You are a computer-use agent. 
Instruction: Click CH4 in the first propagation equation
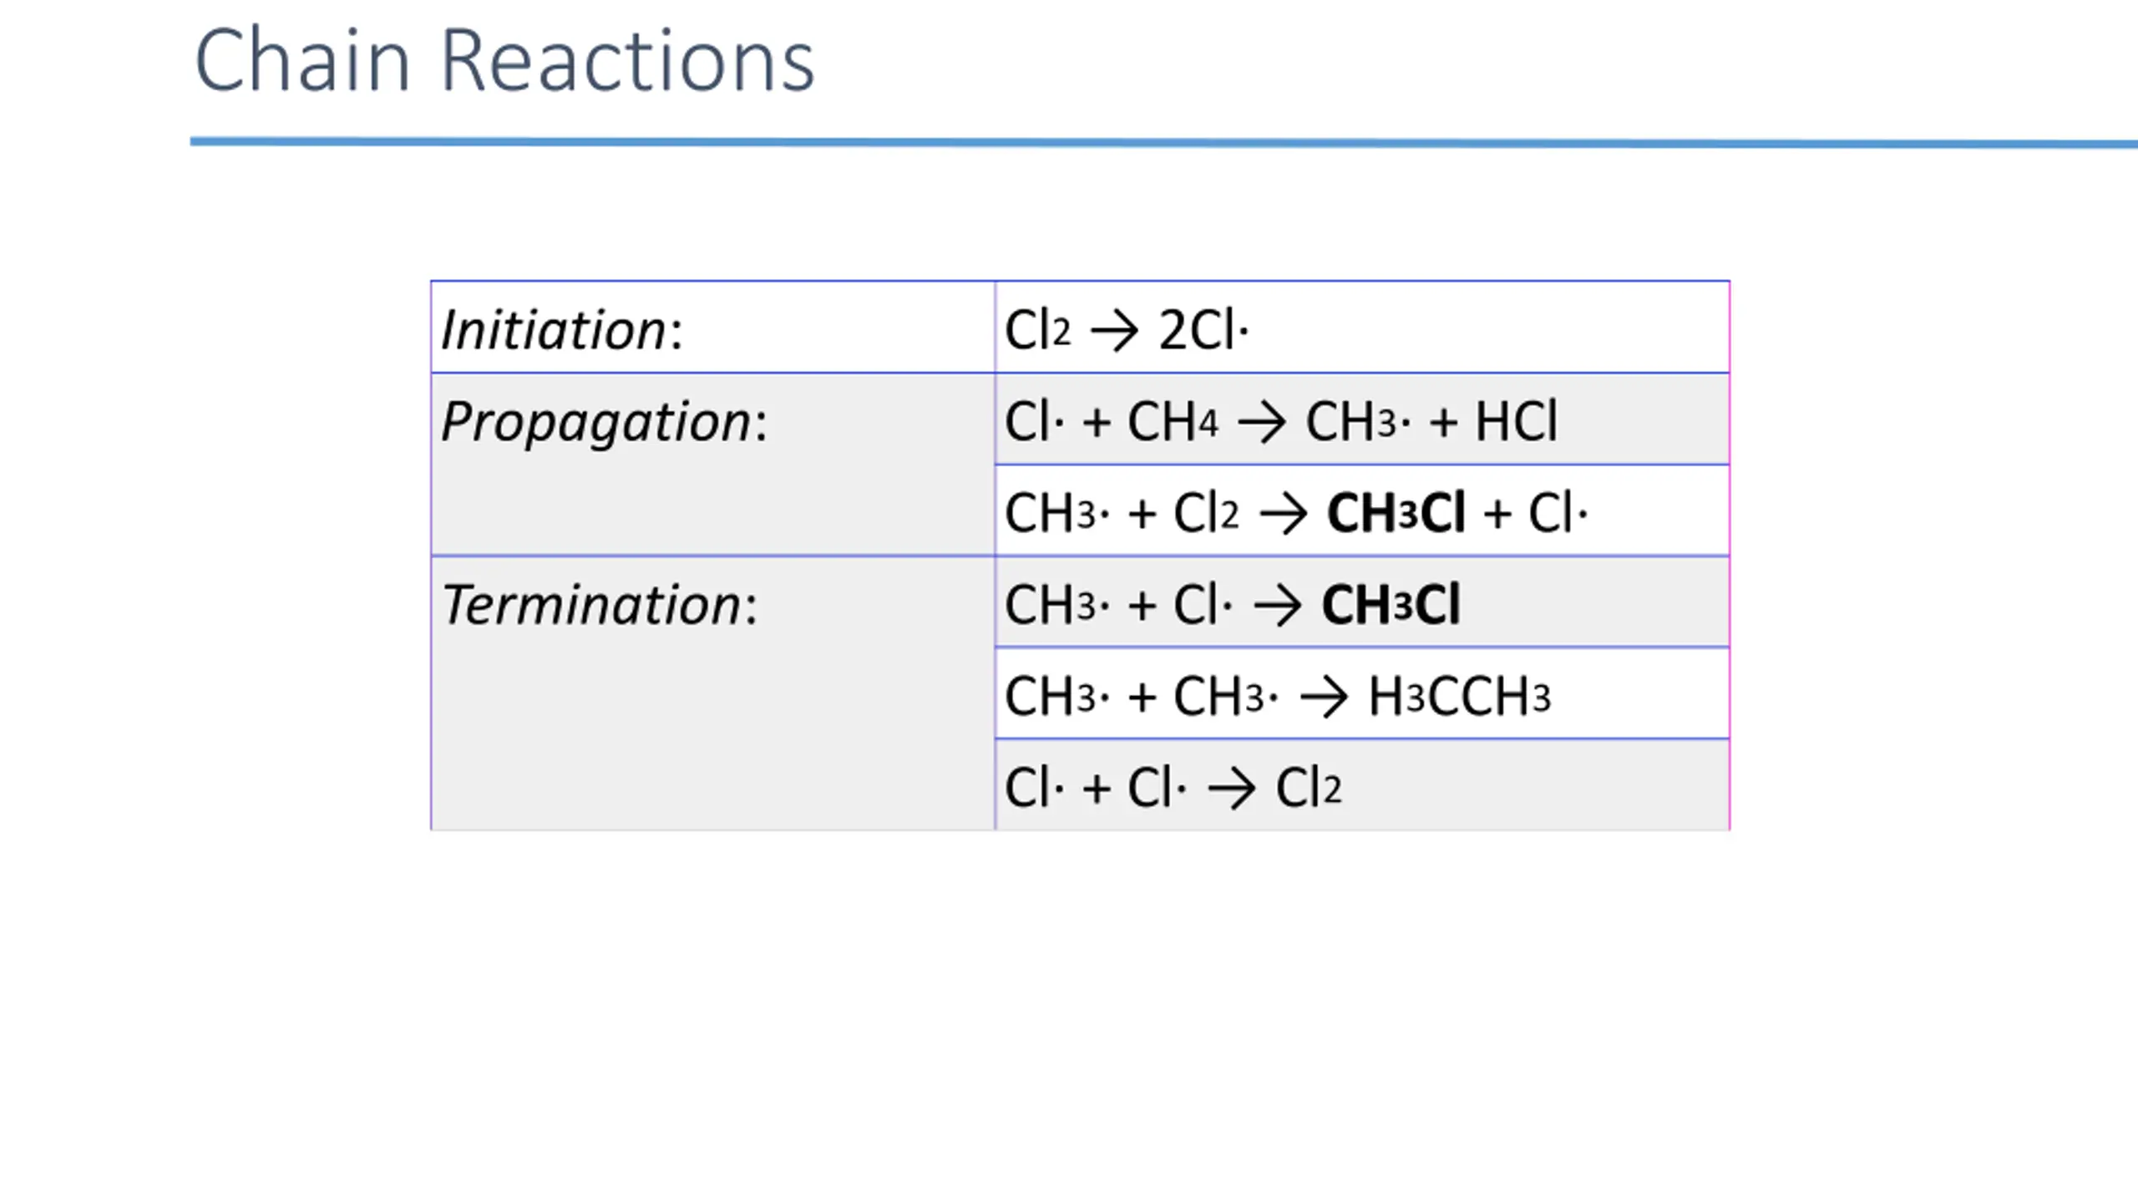point(1172,422)
